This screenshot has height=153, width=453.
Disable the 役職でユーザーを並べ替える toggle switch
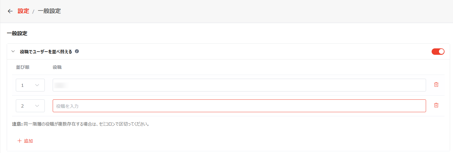pyautogui.click(x=438, y=52)
